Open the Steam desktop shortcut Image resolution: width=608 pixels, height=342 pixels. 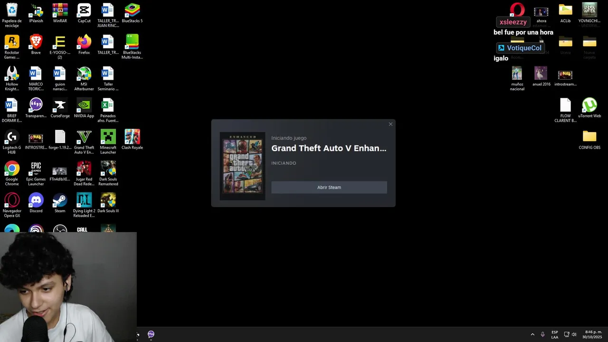[x=60, y=204]
